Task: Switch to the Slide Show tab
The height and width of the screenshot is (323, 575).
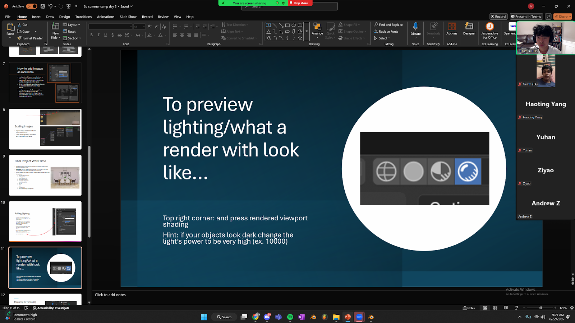Action: coord(128,17)
